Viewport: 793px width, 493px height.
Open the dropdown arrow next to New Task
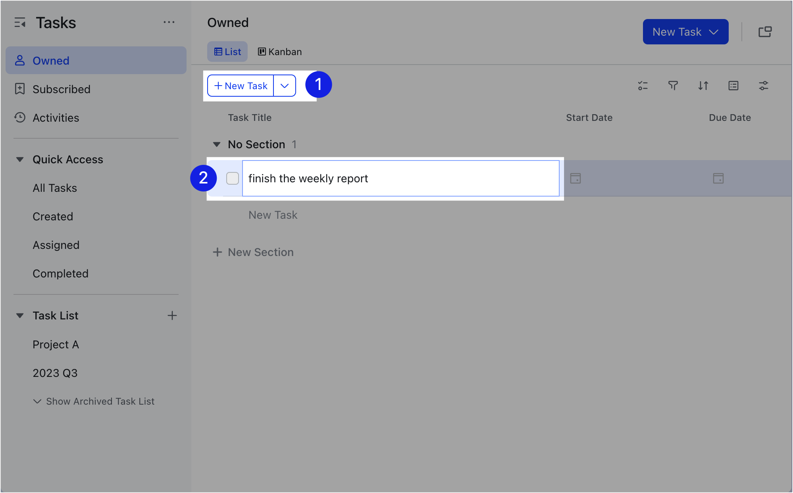(x=284, y=85)
